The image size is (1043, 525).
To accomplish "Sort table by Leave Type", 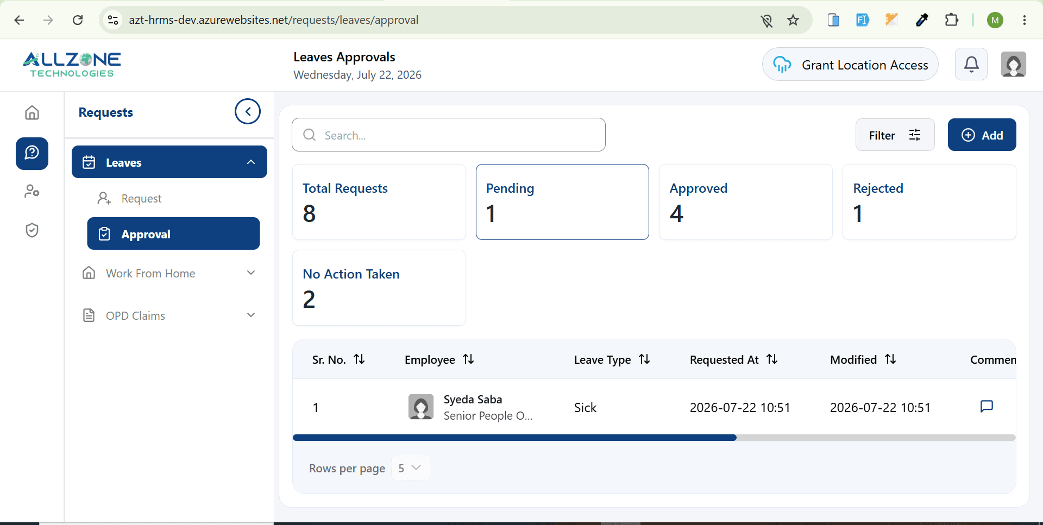I will pyautogui.click(x=644, y=359).
